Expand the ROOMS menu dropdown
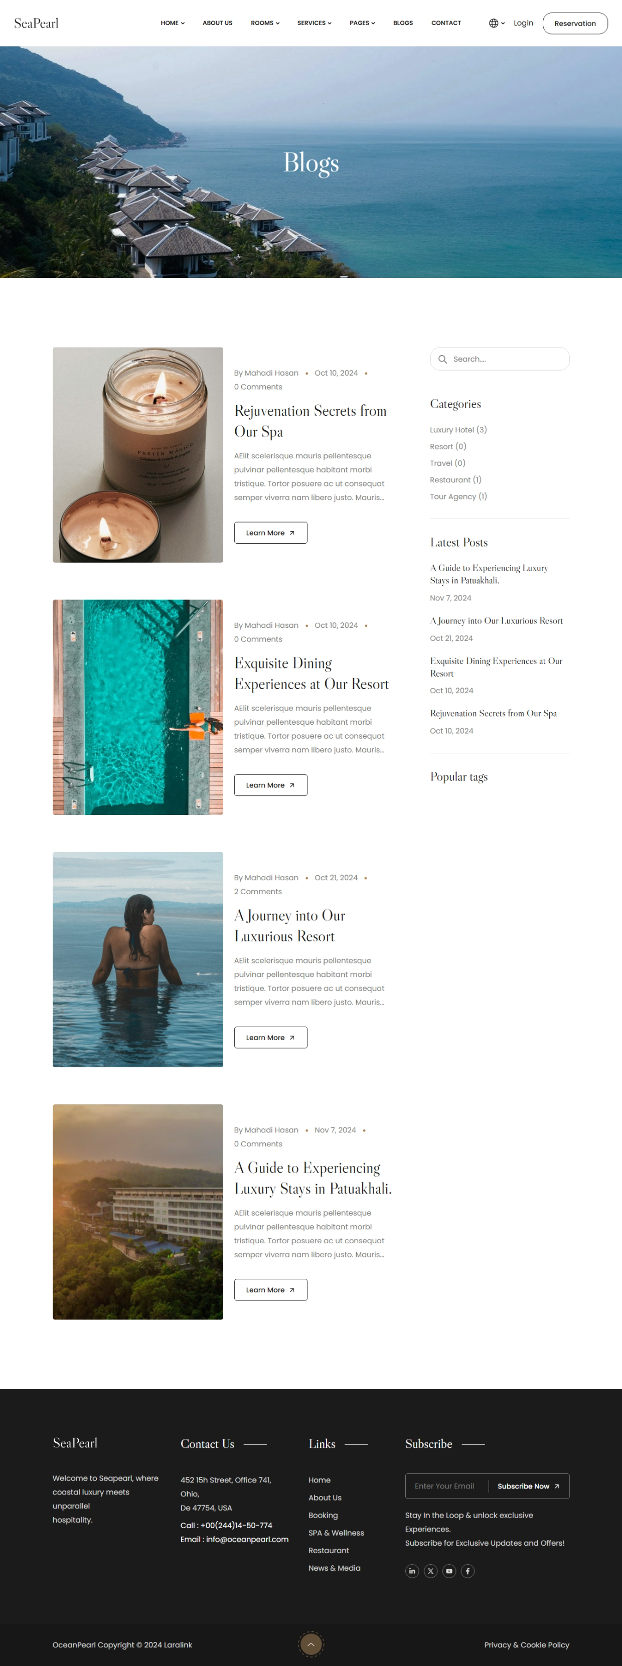This screenshot has width=622, height=1666. point(265,23)
